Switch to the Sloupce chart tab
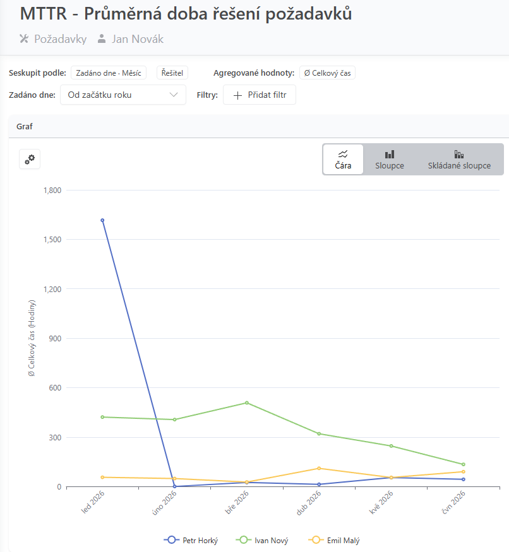This screenshot has width=509, height=552. point(390,160)
